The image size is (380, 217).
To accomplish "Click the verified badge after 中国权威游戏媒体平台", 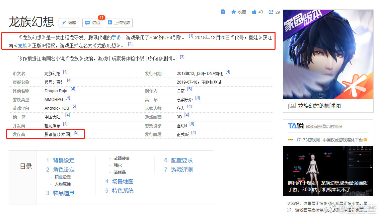I will 365,140.
